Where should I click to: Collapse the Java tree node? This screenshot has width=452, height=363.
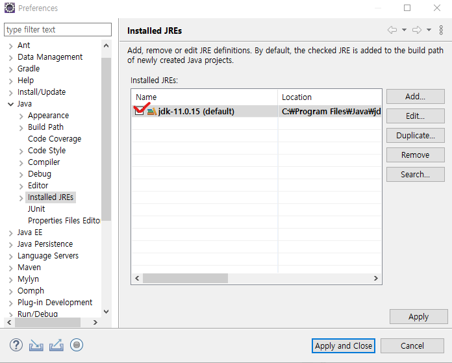point(10,104)
